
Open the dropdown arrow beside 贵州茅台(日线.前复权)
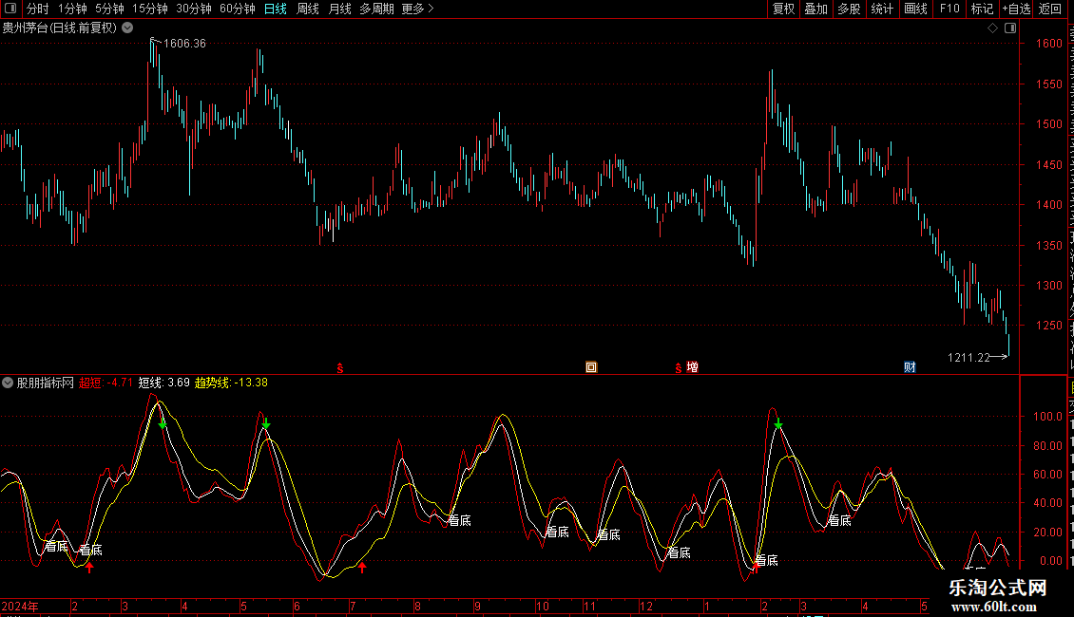click(x=127, y=28)
